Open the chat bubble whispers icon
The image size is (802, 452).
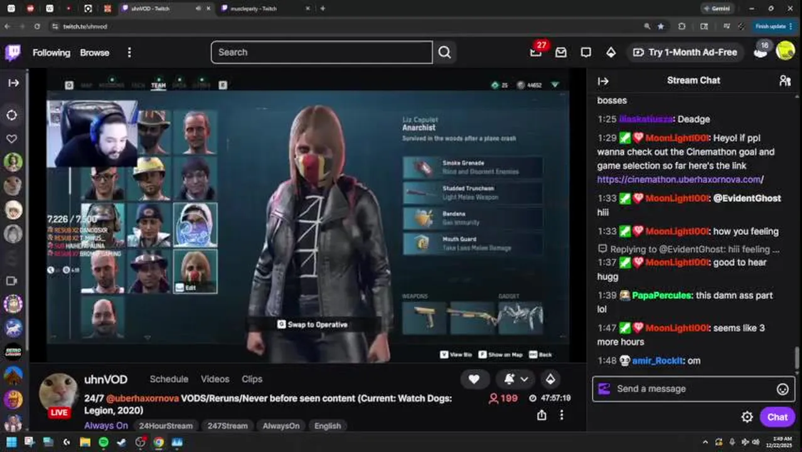pyautogui.click(x=585, y=53)
